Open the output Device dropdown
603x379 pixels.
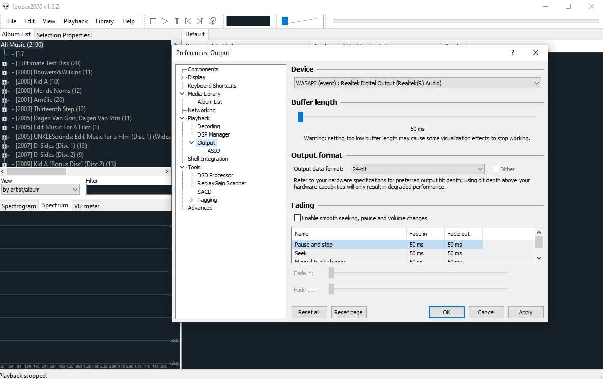coord(417,83)
